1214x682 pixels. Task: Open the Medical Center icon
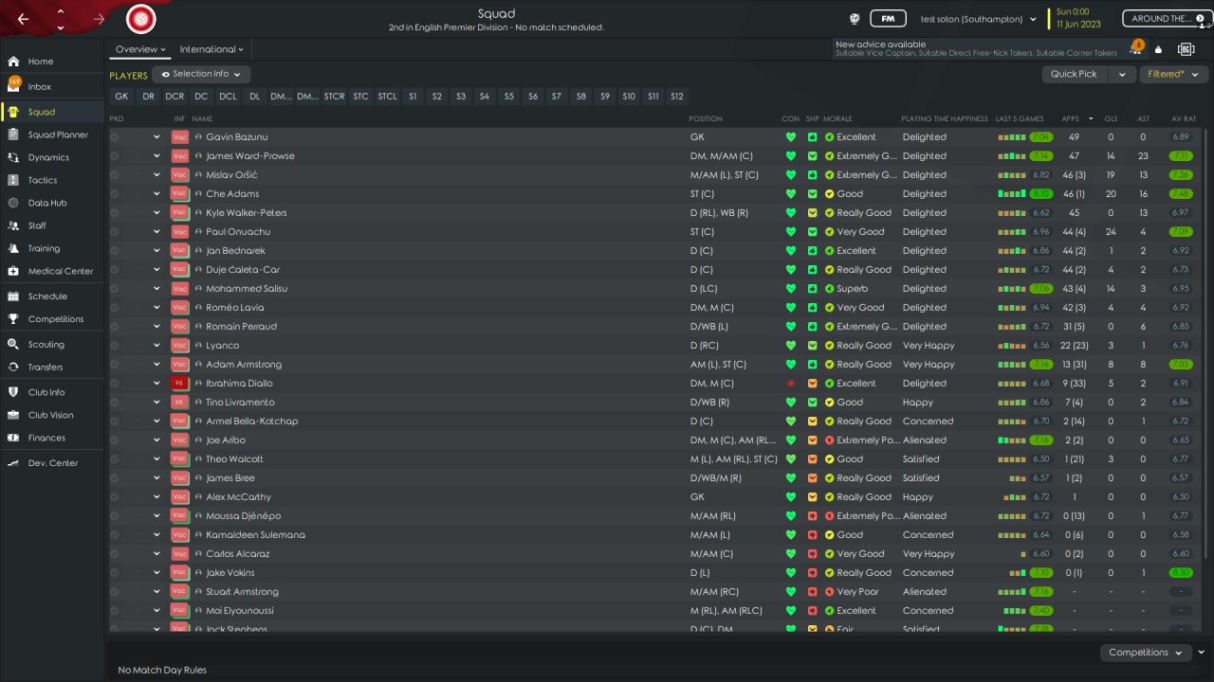point(13,271)
